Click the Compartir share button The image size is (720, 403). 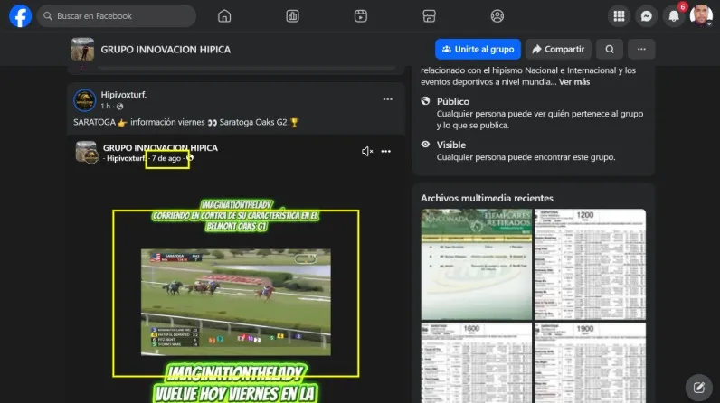[558, 49]
